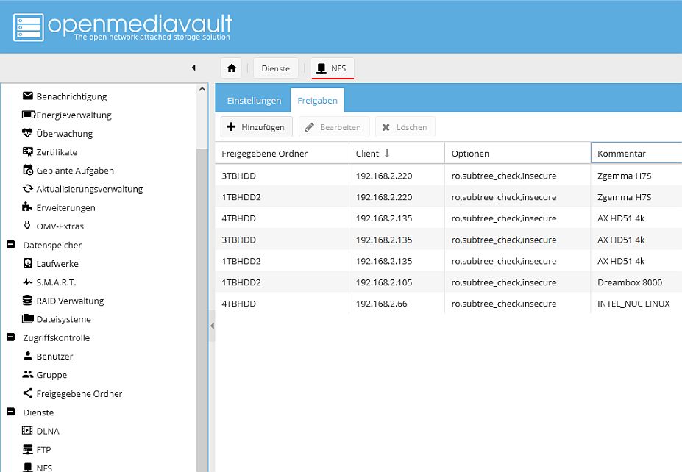The image size is (682, 472).
Task: Collapse the sidebar with the left arrow
Action: coord(193,68)
